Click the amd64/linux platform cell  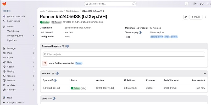coord(170,88)
